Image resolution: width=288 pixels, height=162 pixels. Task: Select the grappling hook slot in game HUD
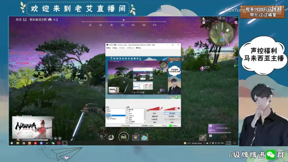pyautogui.click(x=103, y=137)
